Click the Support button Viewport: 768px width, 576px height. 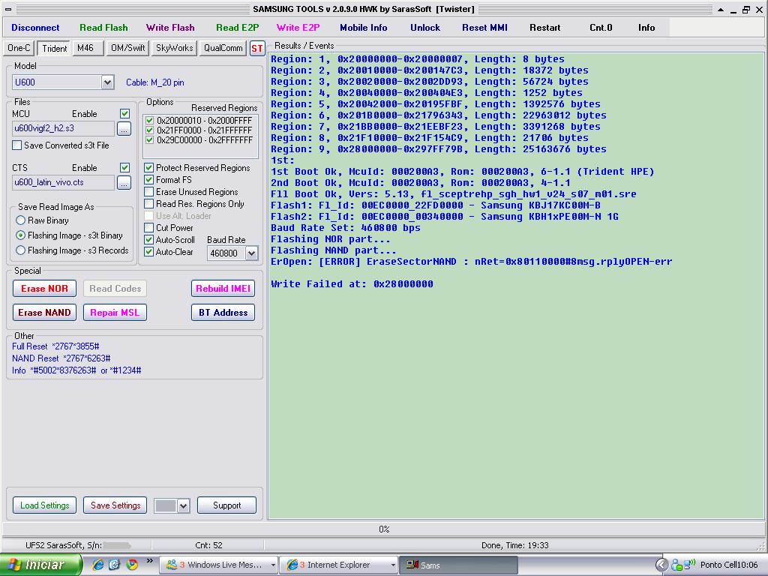pos(226,505)
